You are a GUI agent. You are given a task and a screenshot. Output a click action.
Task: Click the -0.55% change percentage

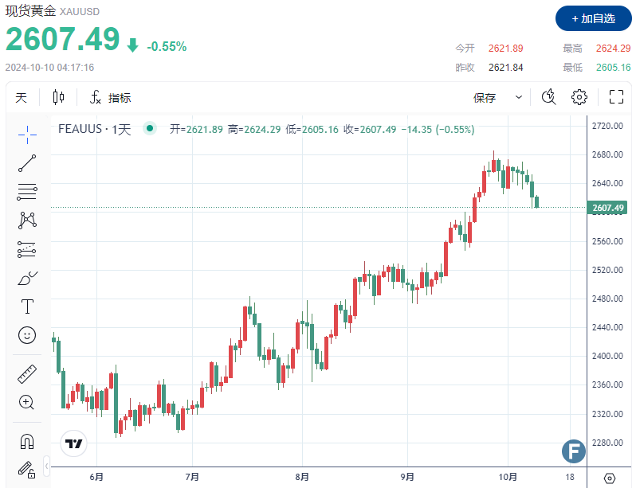(x=167, y=47)
